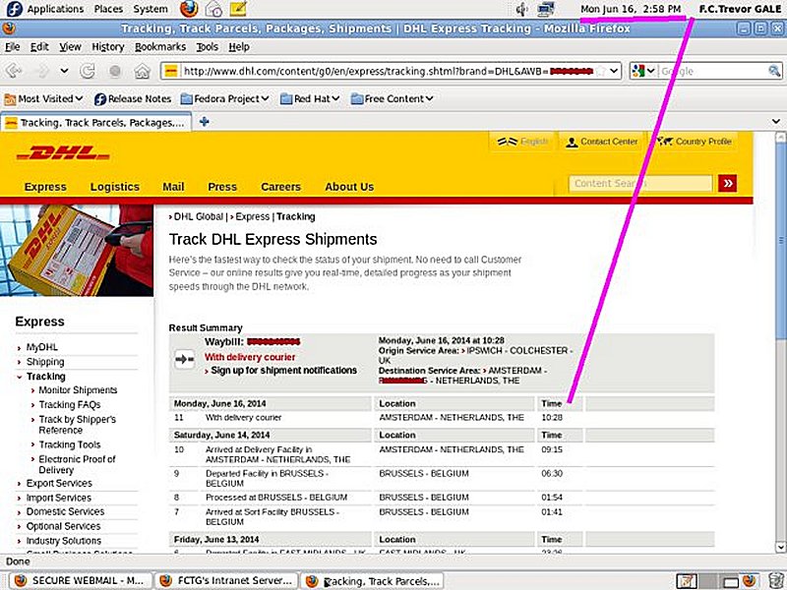Open the mail launcher icon in the top panel
The image size is (787, 590).
tap(213, 9)
